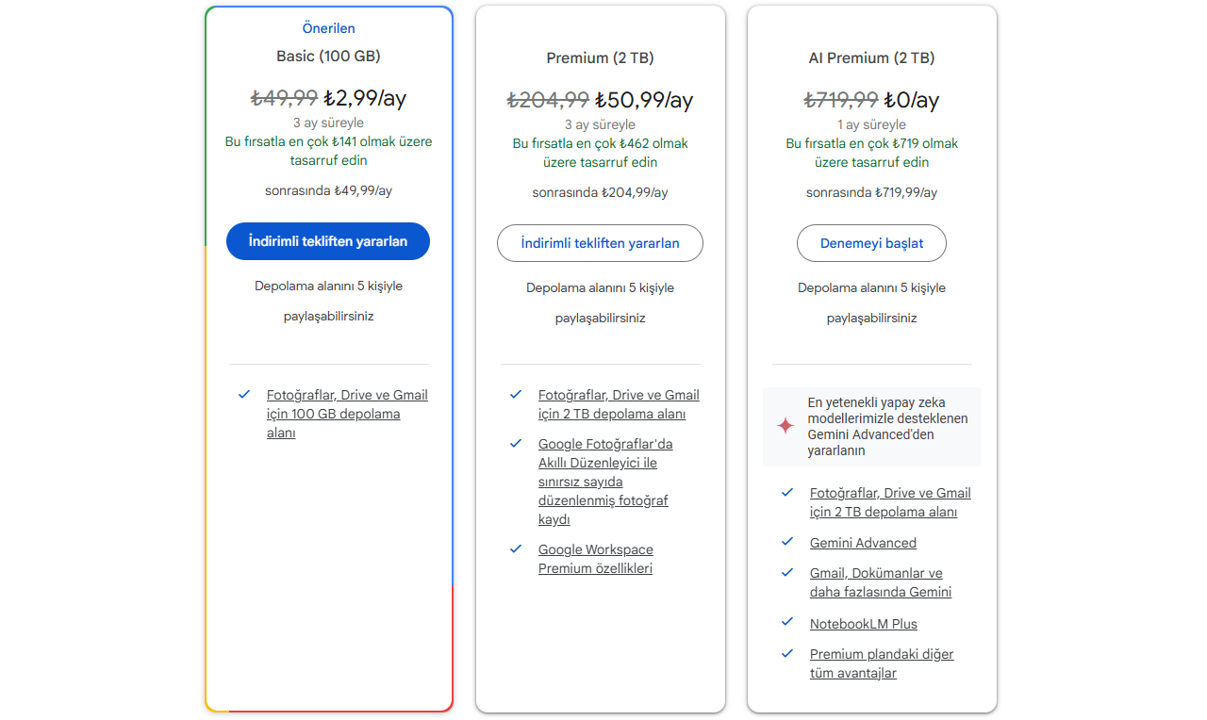The image size is (1207, 720).
Task: Click checkmark beside Premium plandaki diğer avantajlar
Action: click(x=787, y=653)
